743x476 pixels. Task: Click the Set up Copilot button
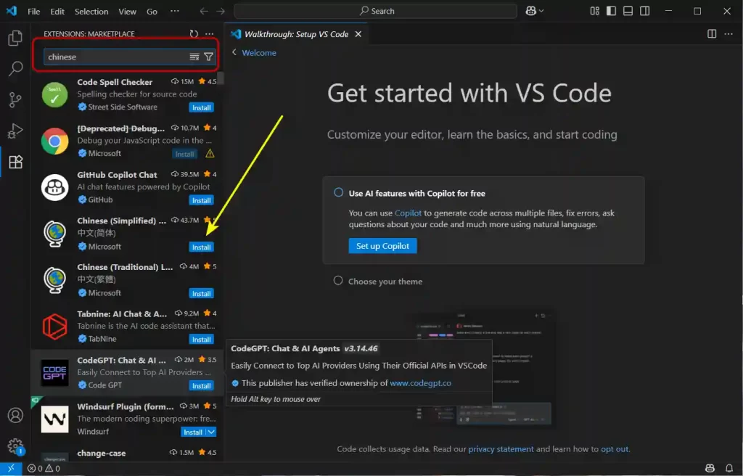(382, 246)
